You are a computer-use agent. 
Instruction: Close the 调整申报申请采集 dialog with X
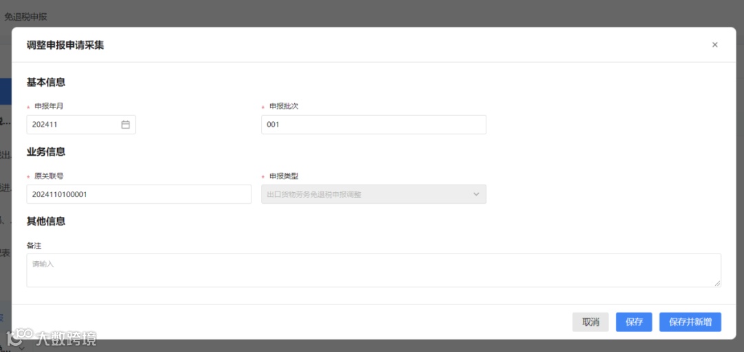pyautogui.click(x=714, y=45)
